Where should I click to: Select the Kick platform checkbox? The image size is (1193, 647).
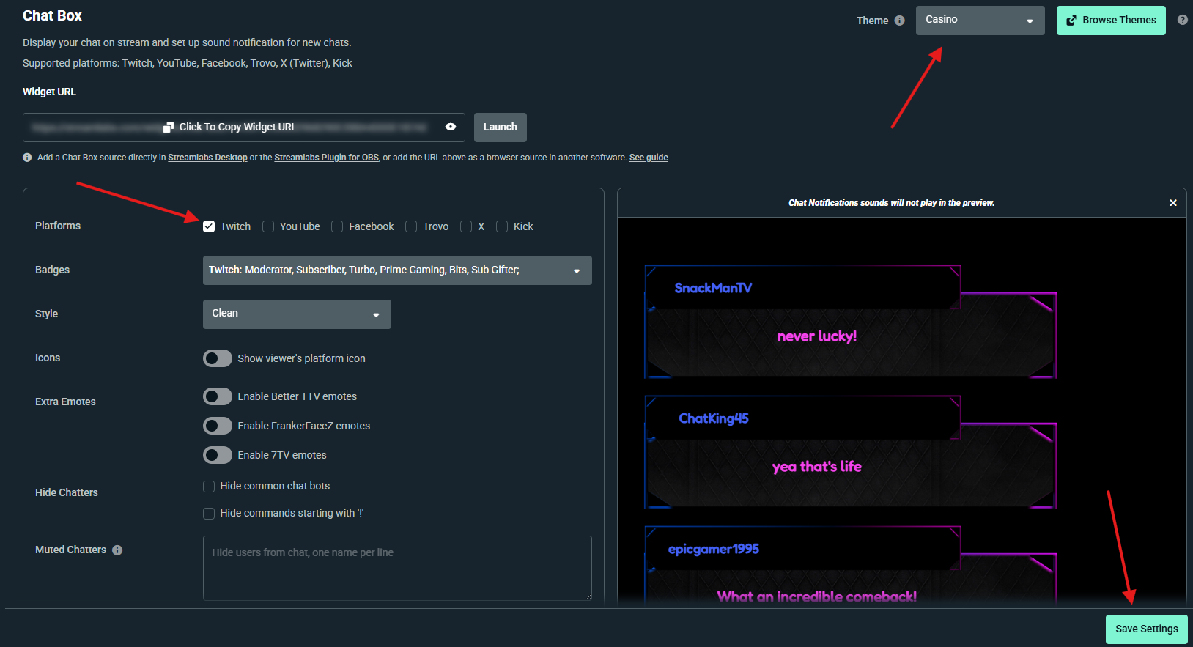click(502, 226)
